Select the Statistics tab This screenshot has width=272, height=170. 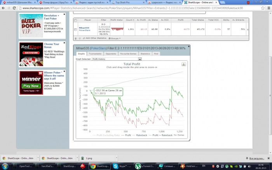click(x=145, y=54)
